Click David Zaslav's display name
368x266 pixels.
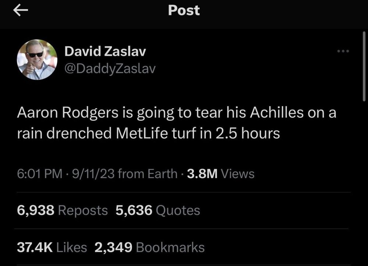point(105,52)
